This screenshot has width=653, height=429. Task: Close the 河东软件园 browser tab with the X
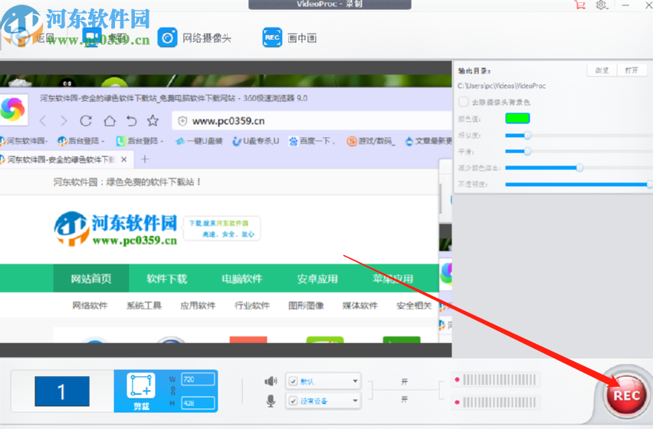click(x=123, y=159)
